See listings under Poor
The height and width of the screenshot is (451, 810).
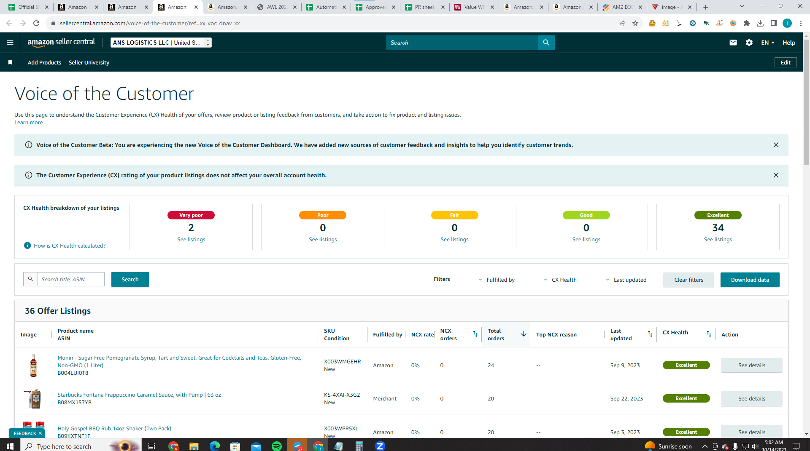323,240
